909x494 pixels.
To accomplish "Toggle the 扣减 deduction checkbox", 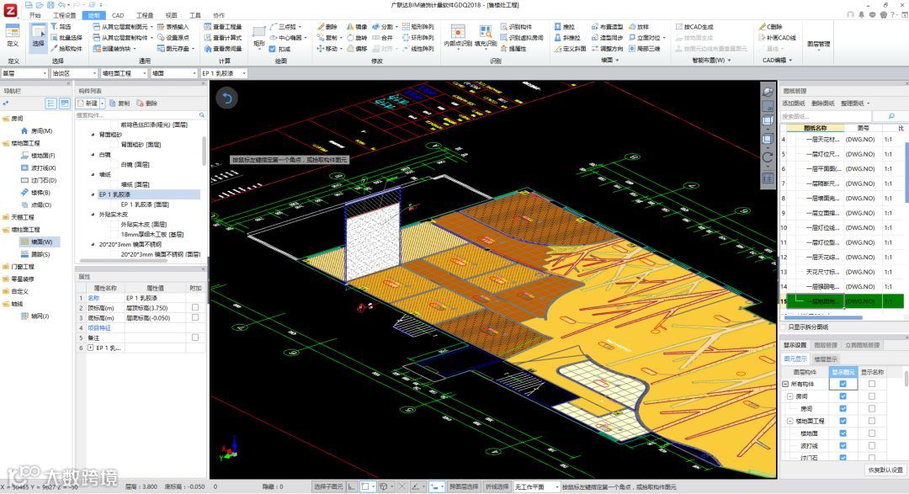I will (x=273, y=49).
